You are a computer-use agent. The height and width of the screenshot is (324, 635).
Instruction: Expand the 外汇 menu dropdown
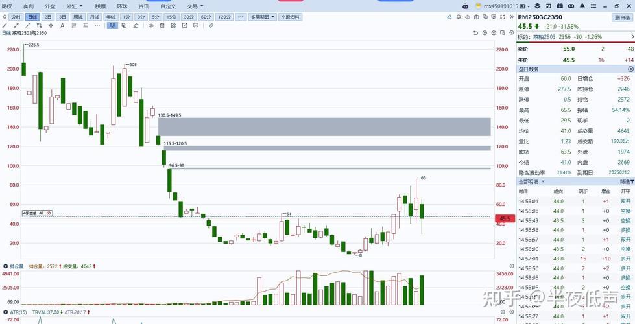pos(73,6)
